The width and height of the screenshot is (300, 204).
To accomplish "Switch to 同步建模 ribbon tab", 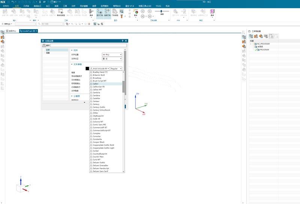I will [84, 6].
